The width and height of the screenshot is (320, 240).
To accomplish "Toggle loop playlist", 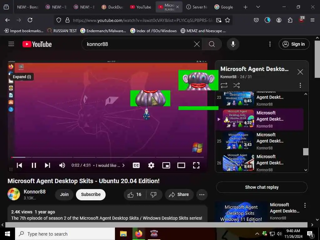I will click(224, 85).
